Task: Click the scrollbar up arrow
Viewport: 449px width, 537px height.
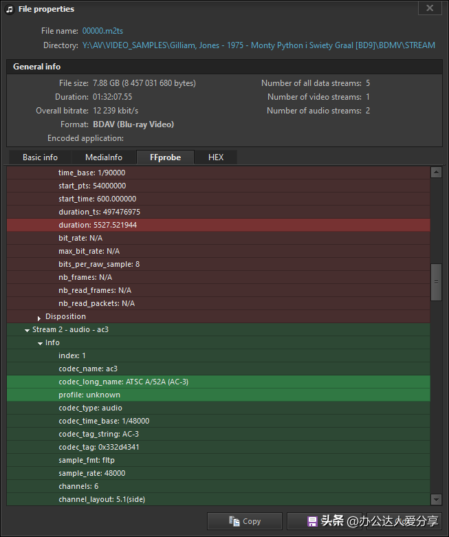Action: (436, 173)
